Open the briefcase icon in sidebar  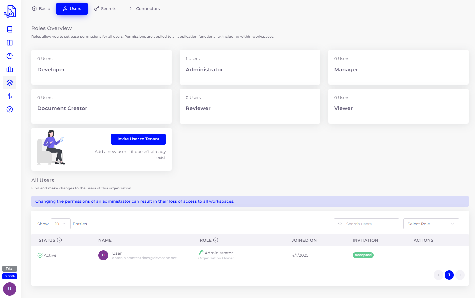tap(10, 69)
